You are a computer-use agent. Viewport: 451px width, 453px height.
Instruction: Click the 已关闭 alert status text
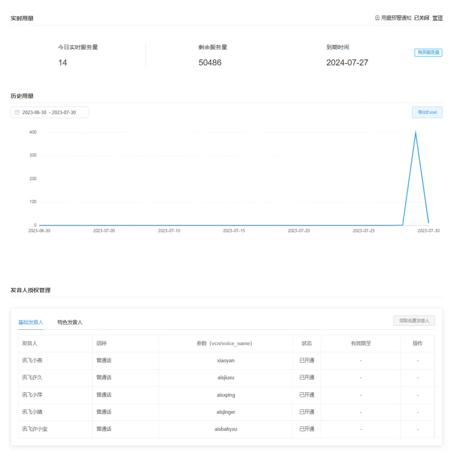[x=421, y=18]
